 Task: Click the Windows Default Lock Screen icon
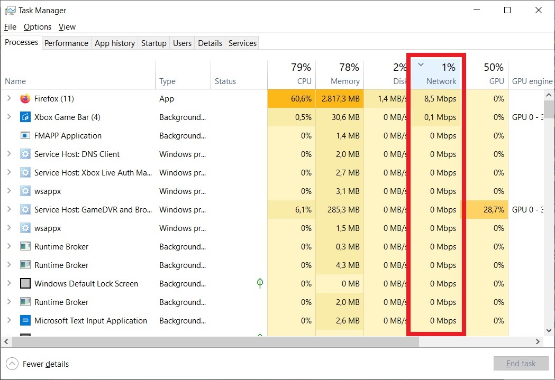pos(25,283)
